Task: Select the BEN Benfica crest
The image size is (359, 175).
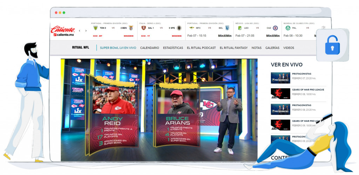Action: tap(131, 28)
